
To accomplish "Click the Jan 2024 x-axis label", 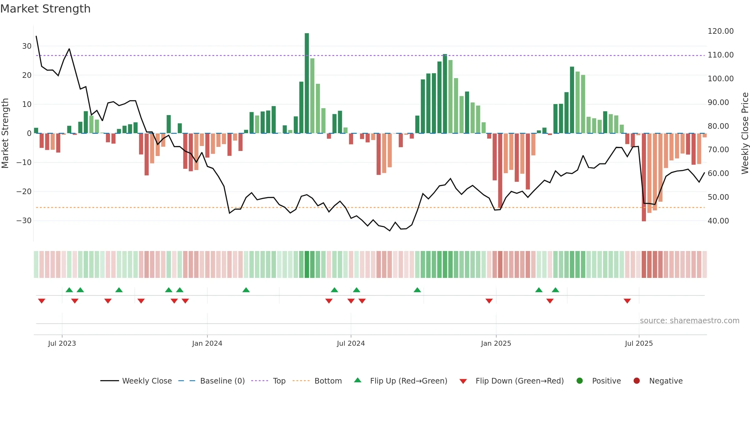I will pos(207,343).
